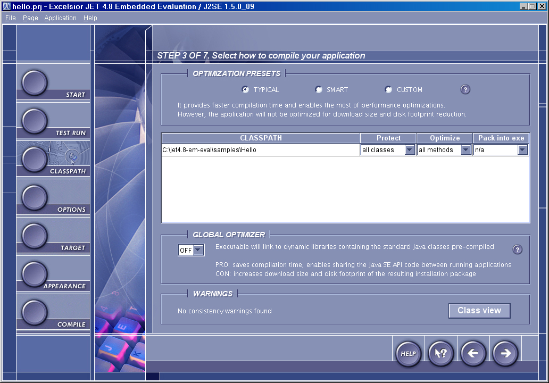
Task: Select the C:\jet4.8-em-eval\samples\Hello classpath row
Action: pyautogui.click(x=261, y=150)
